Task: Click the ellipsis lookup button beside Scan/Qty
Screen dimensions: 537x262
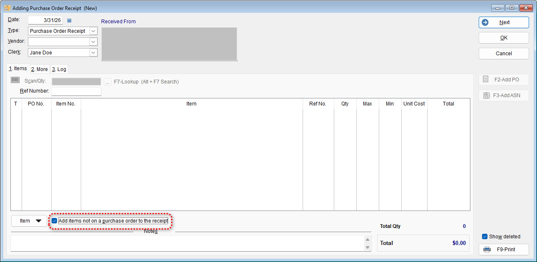Action: click(107, 82)
